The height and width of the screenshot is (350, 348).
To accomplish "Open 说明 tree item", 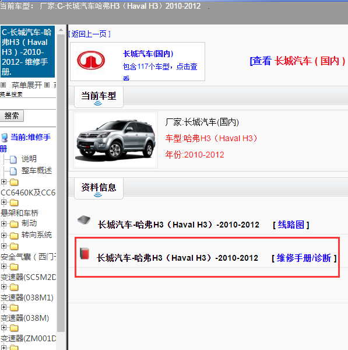I will click(x=29, y=159).
